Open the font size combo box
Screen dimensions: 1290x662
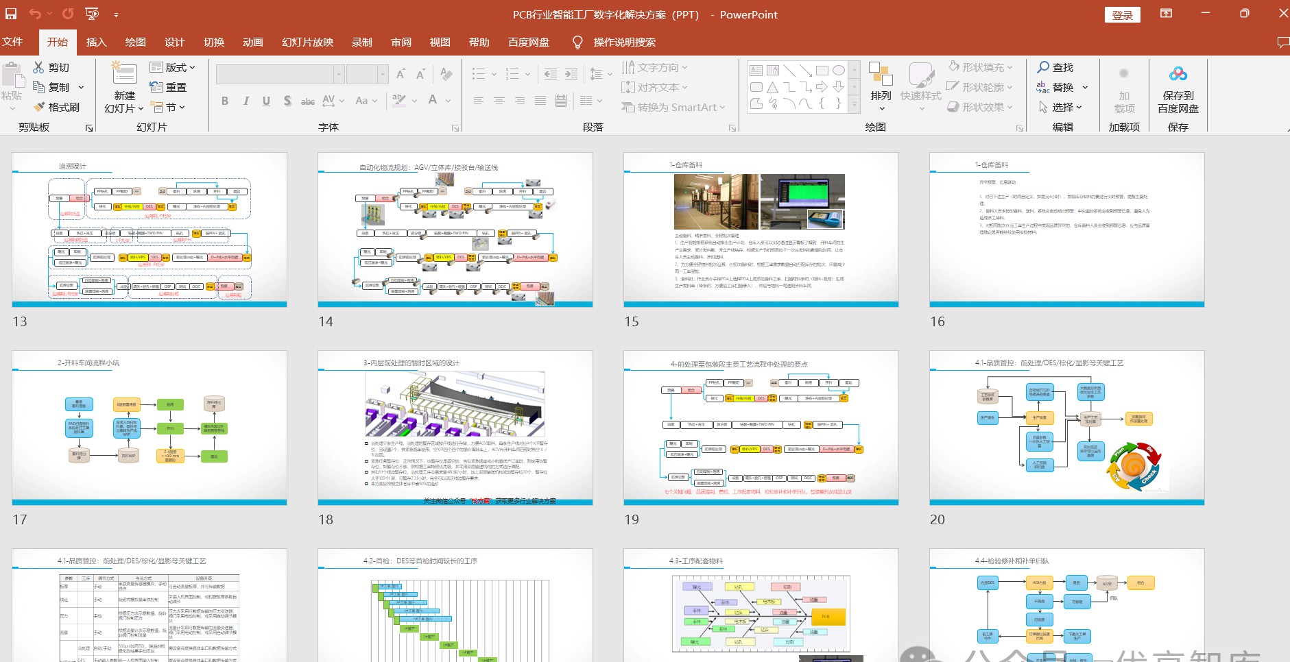pos(367,74)
